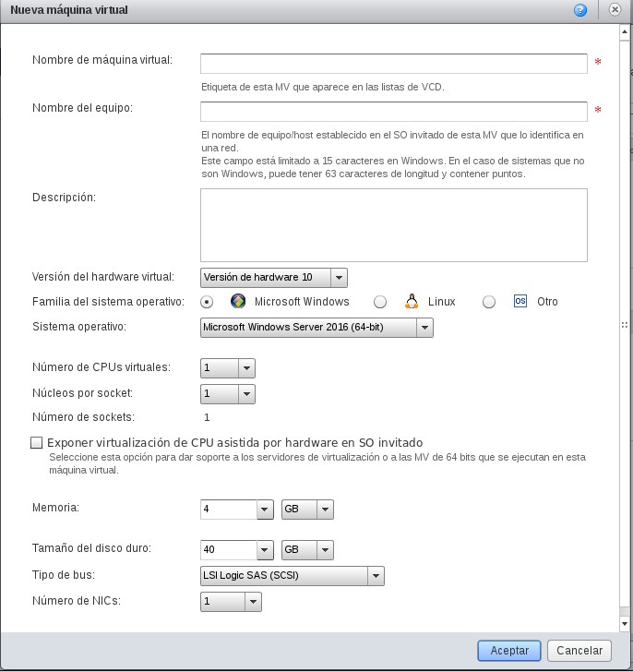
Task: Select the Linux radio button
Action: coord(380,301)
